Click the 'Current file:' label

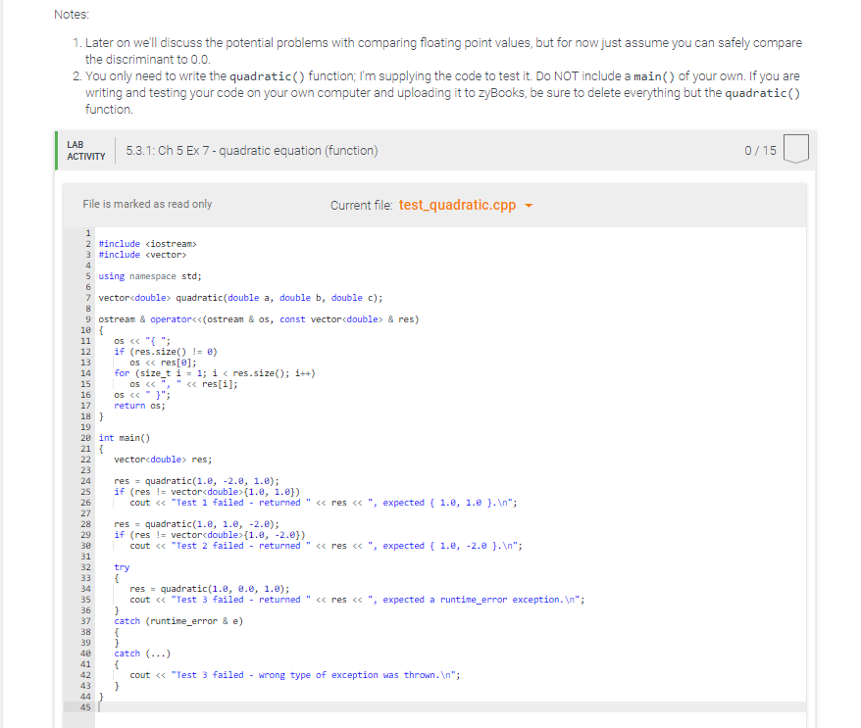tap(361, 206)
